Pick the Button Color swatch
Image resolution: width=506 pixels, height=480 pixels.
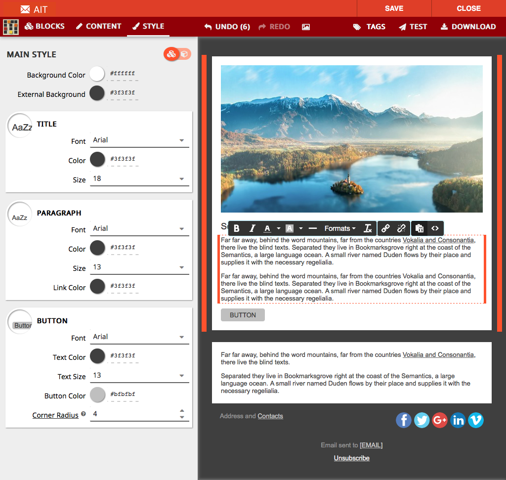pos(98,395)
